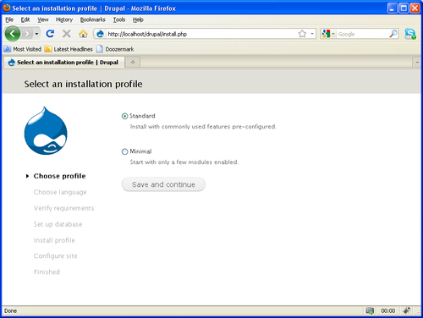Open the Google search engine selector
The height and width of the screenshot is (318, 423).
[x=328, y=34]
